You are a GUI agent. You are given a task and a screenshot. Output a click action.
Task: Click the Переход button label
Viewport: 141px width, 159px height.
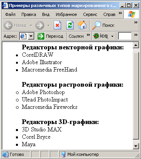tap(55, 36)
